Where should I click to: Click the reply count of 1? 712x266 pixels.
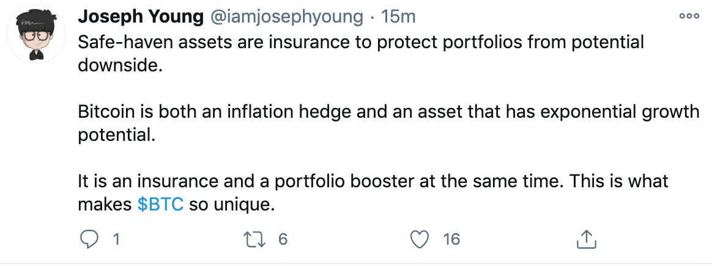pyautogui.click(x=115, y=239)
